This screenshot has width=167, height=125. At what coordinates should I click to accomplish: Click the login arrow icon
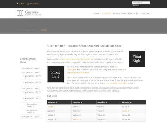pyautogui.click(x=17, y=4)
